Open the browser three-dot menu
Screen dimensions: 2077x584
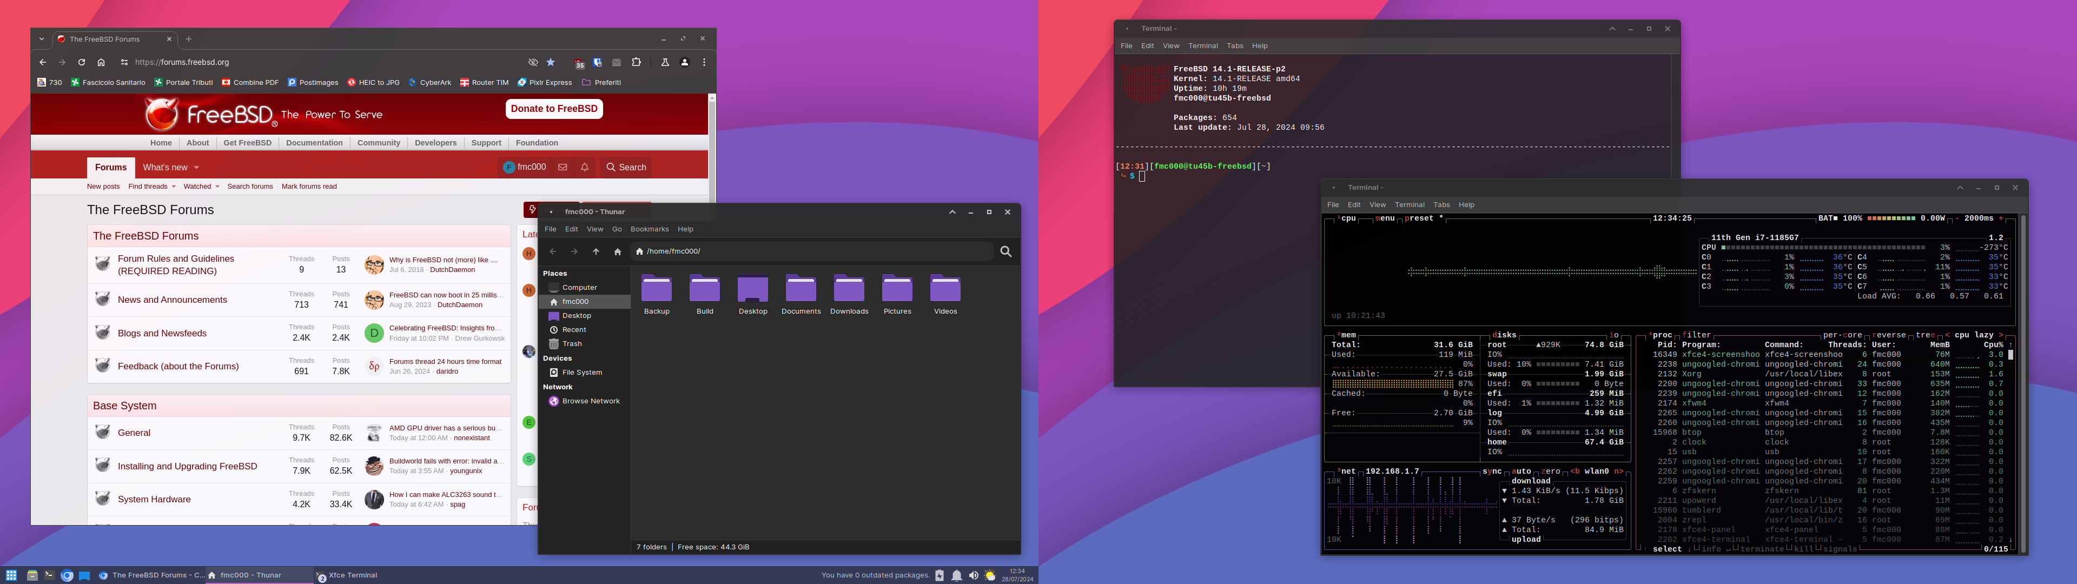[x=704, y=62]
